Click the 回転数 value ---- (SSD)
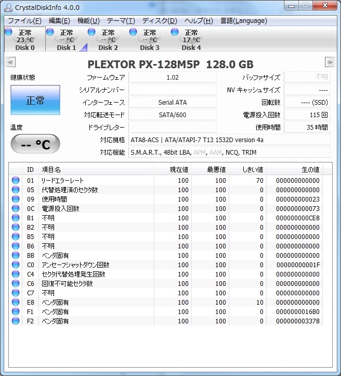 [307, 103]
